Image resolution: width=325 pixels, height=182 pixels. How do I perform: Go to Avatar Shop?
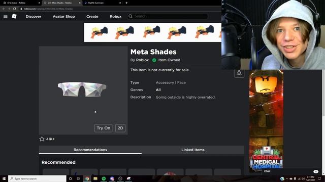tap(63, 17)
